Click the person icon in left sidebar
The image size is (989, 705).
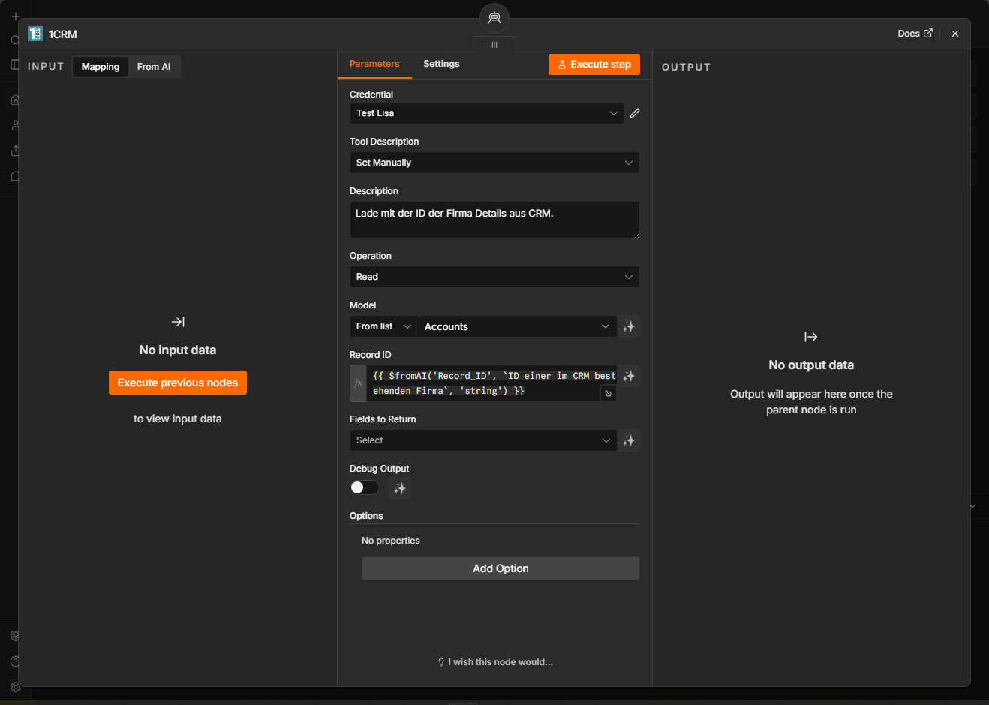click(15, 125)
